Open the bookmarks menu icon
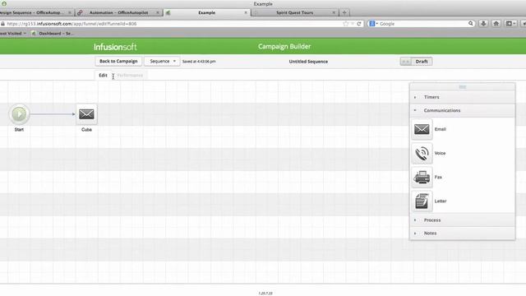The height and width of the screenshot is (296, 526). (510, 24)
